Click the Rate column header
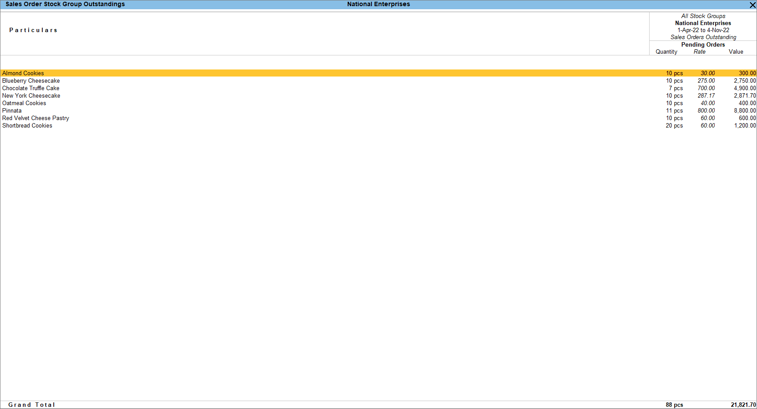 (x=699, y=52)
